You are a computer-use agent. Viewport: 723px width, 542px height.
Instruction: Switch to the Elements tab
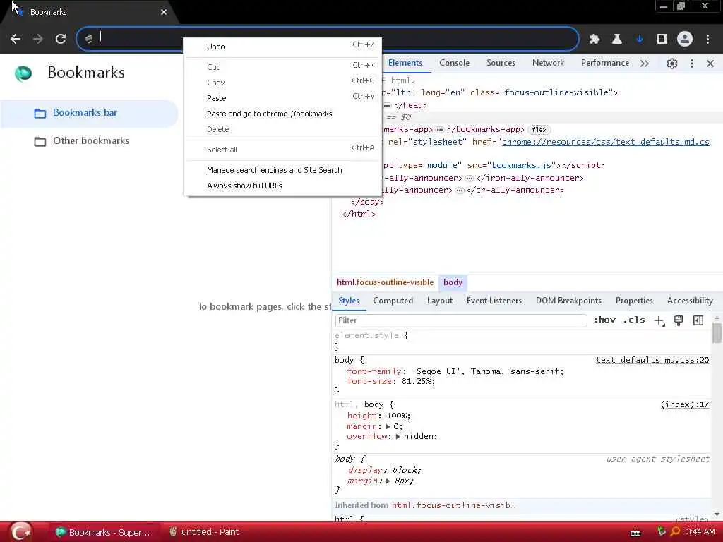[405, 63]
